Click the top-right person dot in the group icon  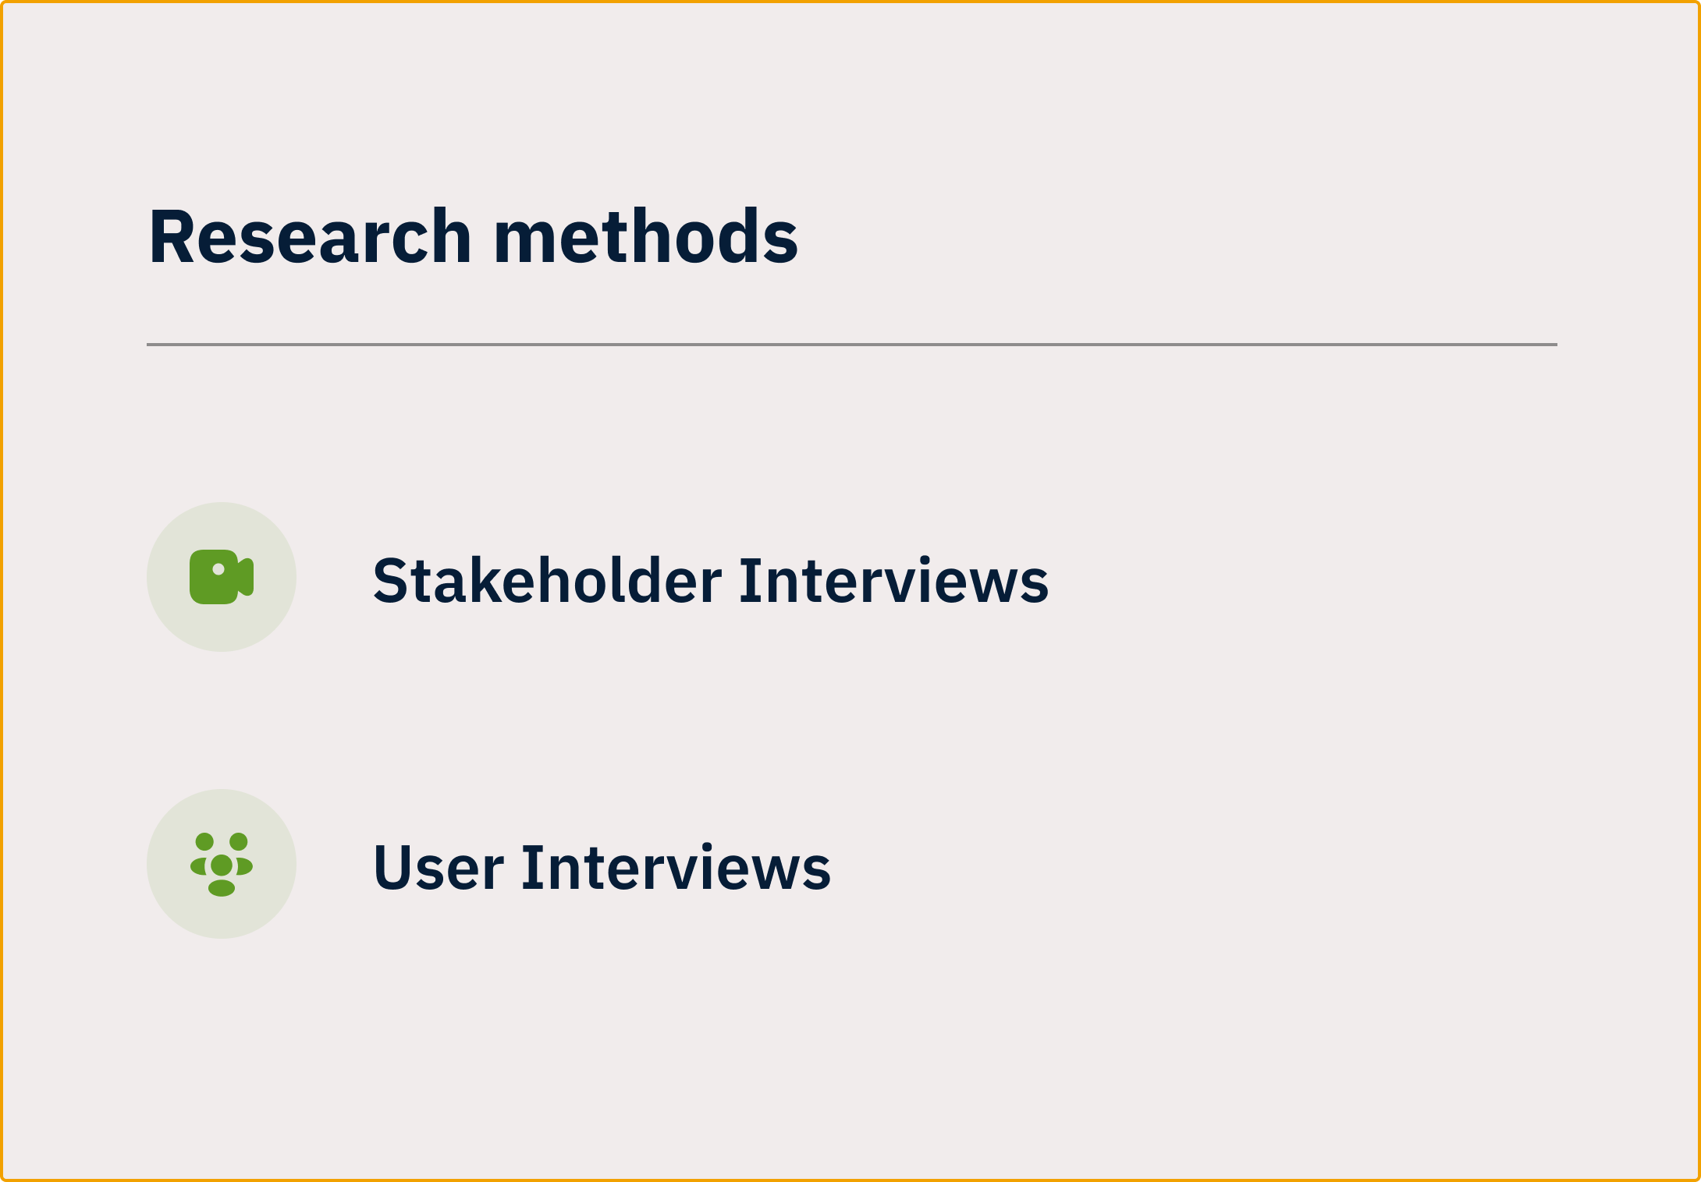(x=239, y=842)
